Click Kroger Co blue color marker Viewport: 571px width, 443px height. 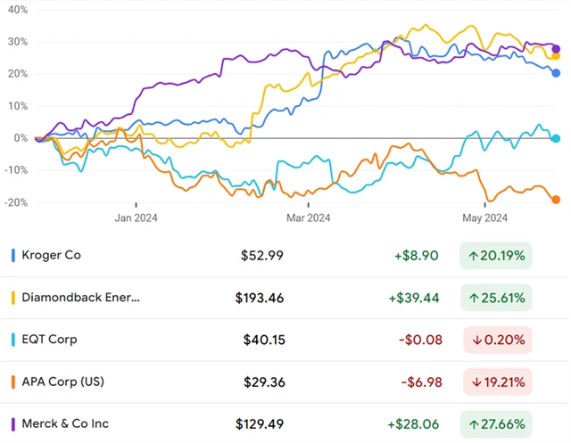coord(13,255)
